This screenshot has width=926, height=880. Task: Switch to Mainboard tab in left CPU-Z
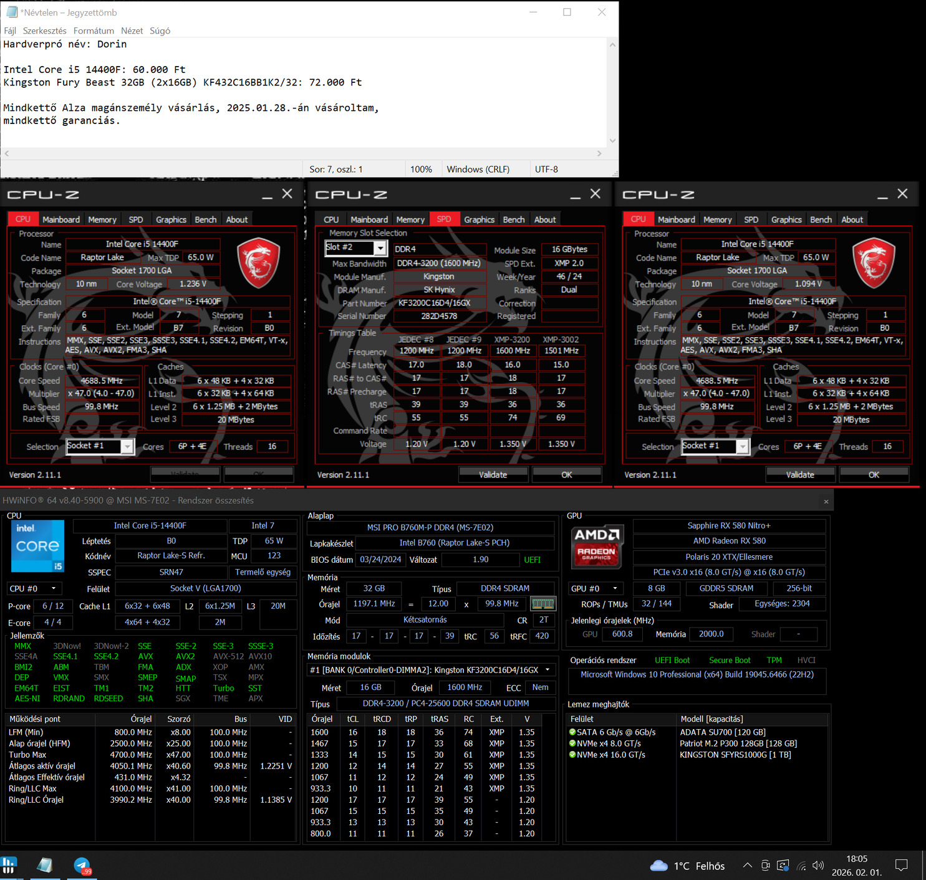(61, 219)
